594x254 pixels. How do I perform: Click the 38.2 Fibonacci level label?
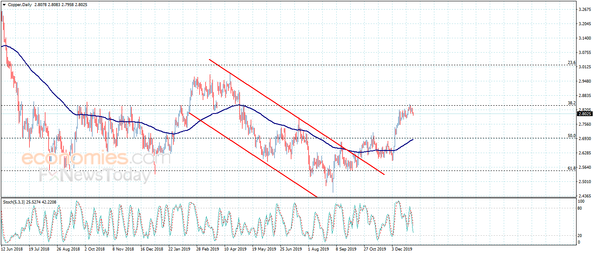click(x=572, y=103)
